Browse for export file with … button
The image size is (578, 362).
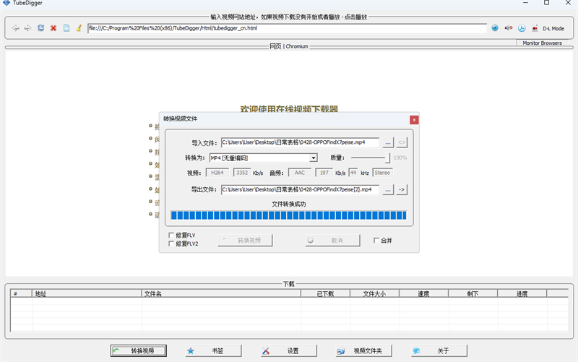coord(388,189)
